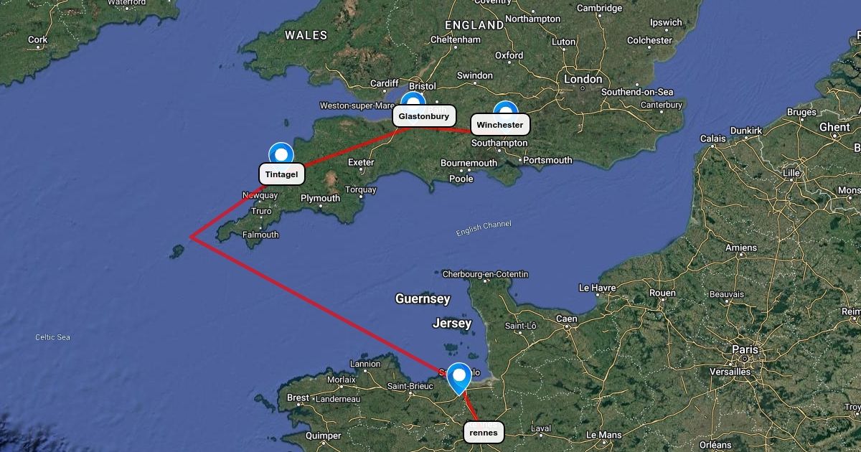Click the Cardiff city label

(384, 83)
